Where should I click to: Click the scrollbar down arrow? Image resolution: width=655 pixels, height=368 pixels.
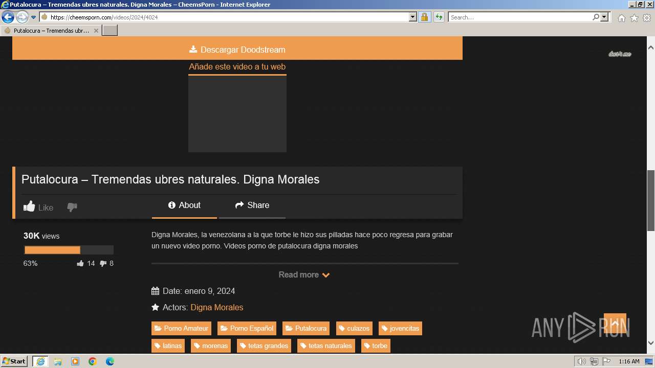[x=651, y=343]
